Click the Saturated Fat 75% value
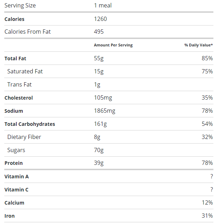218x223 pixels. tap(207, 71)
